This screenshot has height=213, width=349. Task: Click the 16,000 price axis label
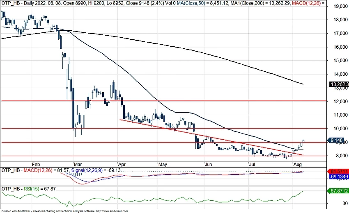point(340,47)
